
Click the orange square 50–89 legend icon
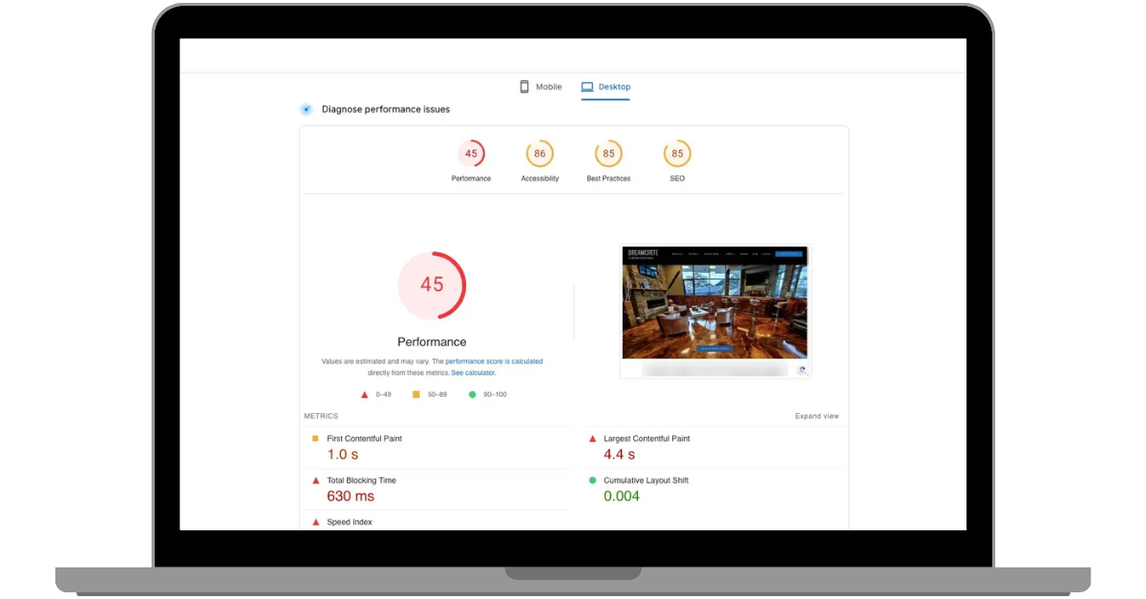coord(416,394)
